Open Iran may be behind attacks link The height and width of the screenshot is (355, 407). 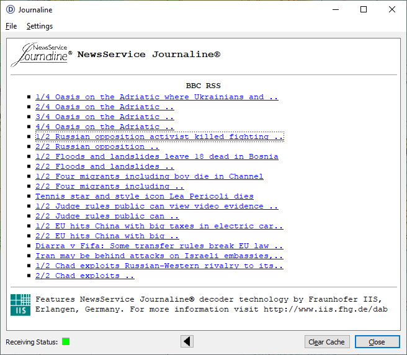(159, 256)
